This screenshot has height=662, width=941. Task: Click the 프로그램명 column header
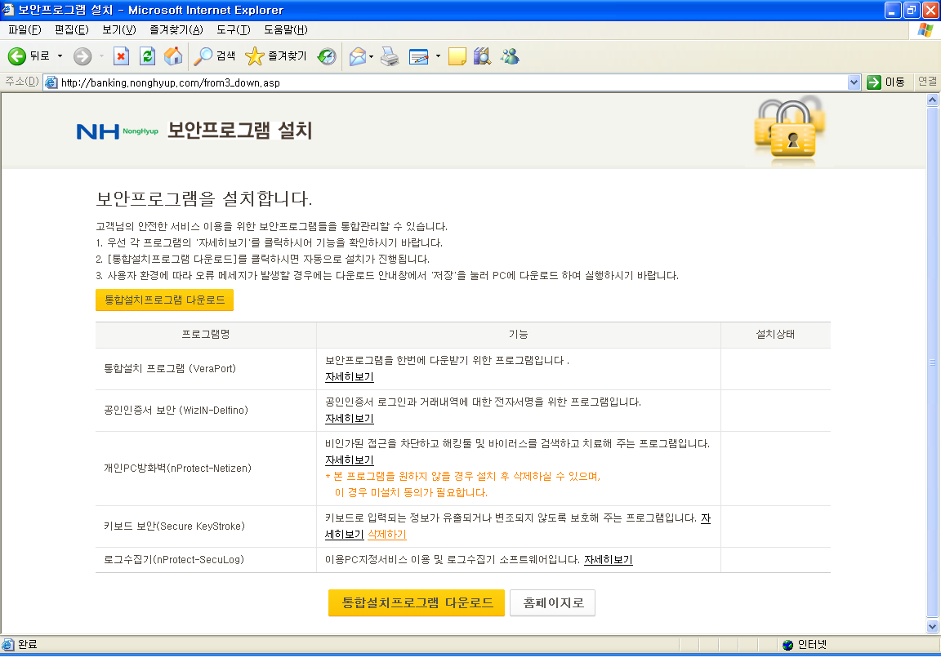(x=206, y=335)
